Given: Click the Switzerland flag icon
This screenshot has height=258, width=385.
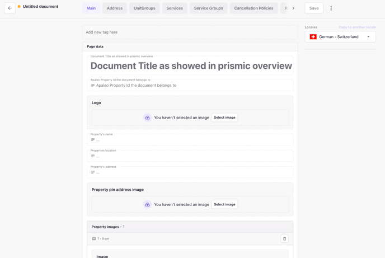Looking at the screenshot, I should pyautogui.click(x=313, y=37).
